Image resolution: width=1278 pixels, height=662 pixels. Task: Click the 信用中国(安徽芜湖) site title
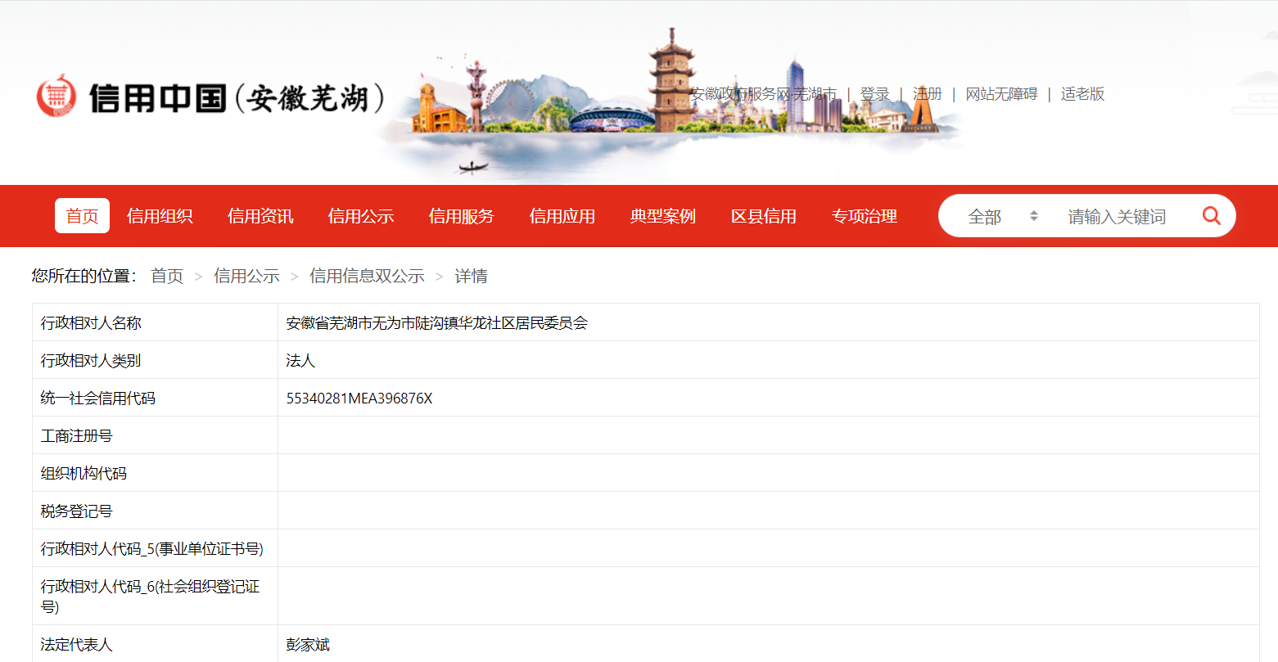click(x=237, y=97)
